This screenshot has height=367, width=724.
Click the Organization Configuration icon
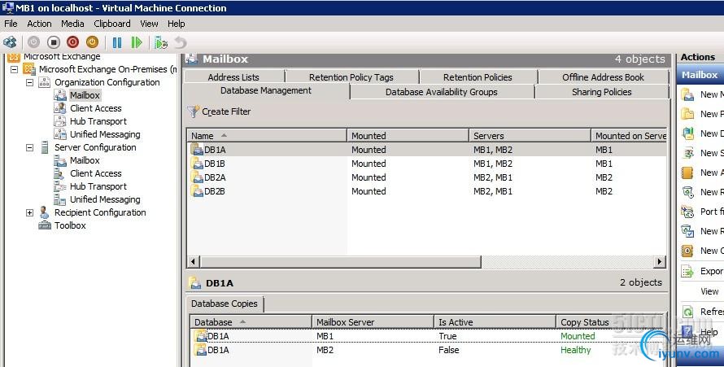(x=44, y=82)
